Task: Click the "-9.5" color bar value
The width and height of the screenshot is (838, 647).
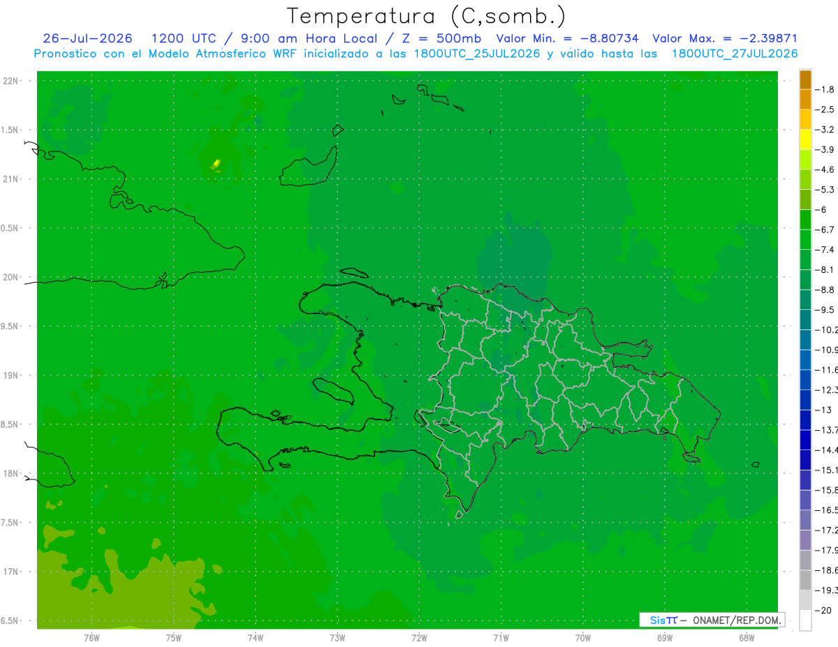Action: [825, 310]
